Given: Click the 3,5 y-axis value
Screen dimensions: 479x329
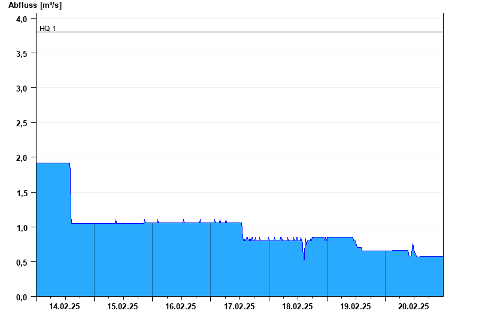Looking at the screenshot, I should point(22,54).
